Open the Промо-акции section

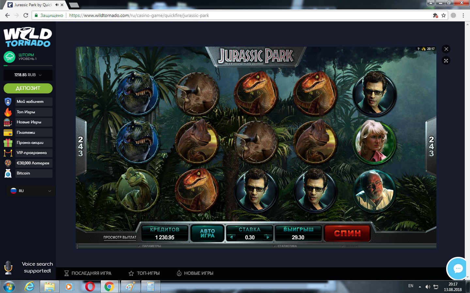pyautogui.click(x=34, y=143)
